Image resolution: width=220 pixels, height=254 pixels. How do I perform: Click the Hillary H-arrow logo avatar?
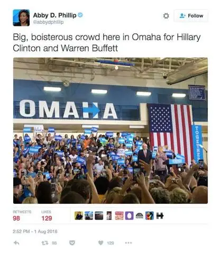point(160,215)
